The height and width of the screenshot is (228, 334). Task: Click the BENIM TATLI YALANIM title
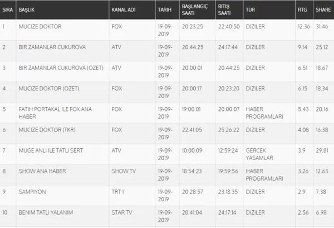point(46,212)
